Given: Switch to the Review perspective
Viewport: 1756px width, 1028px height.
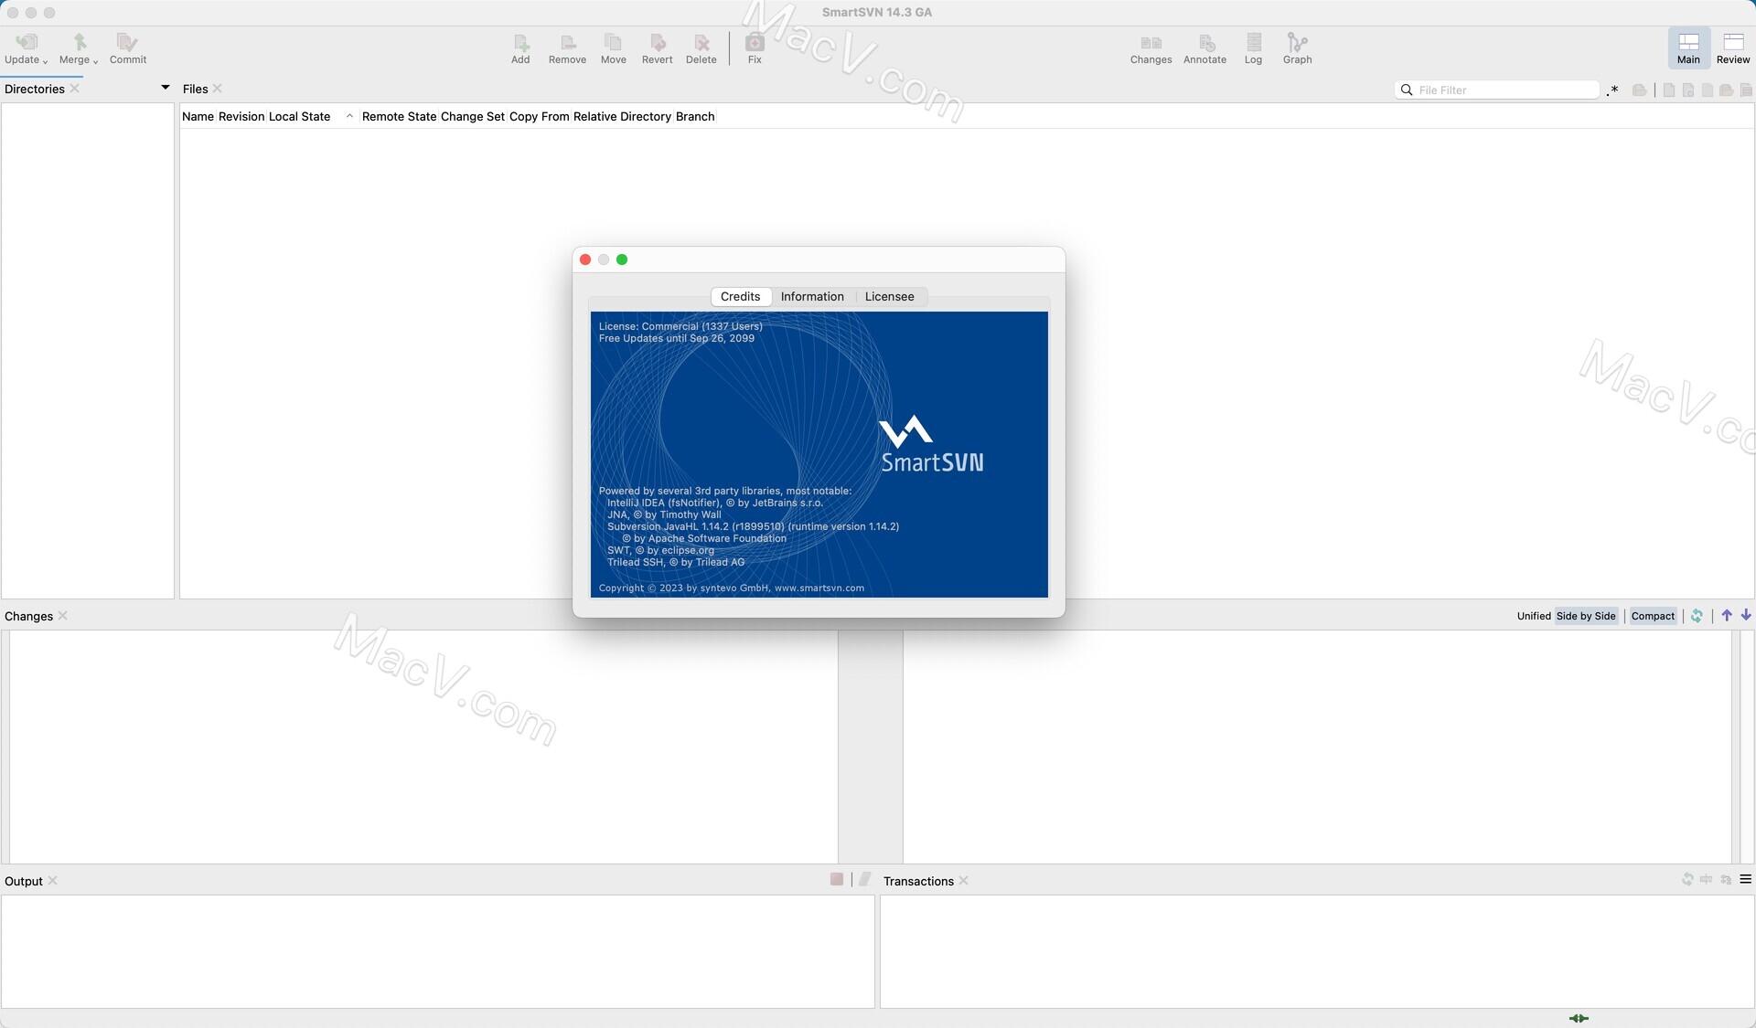Looking at the screenshot, I should 1732,48.
